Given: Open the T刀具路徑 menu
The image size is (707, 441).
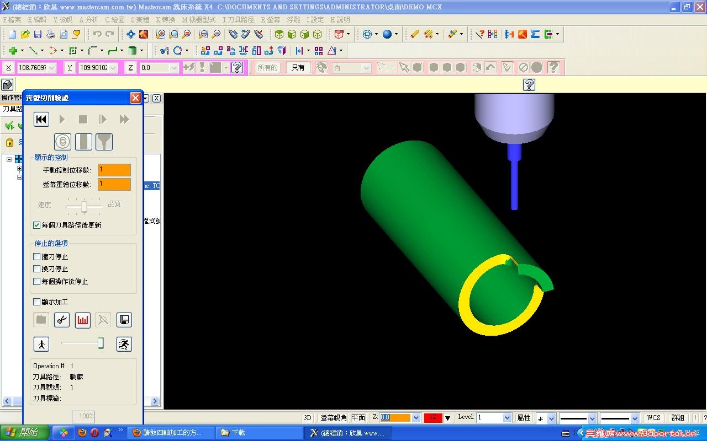Looking at the screenshot, I should (x=238, y=20).
